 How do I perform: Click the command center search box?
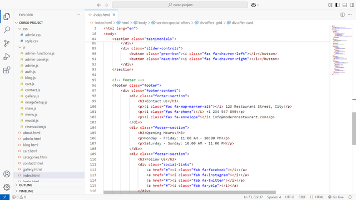point(180,5)
